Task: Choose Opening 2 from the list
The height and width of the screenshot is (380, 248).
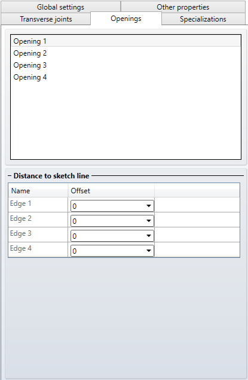Action: coord(125,53)
